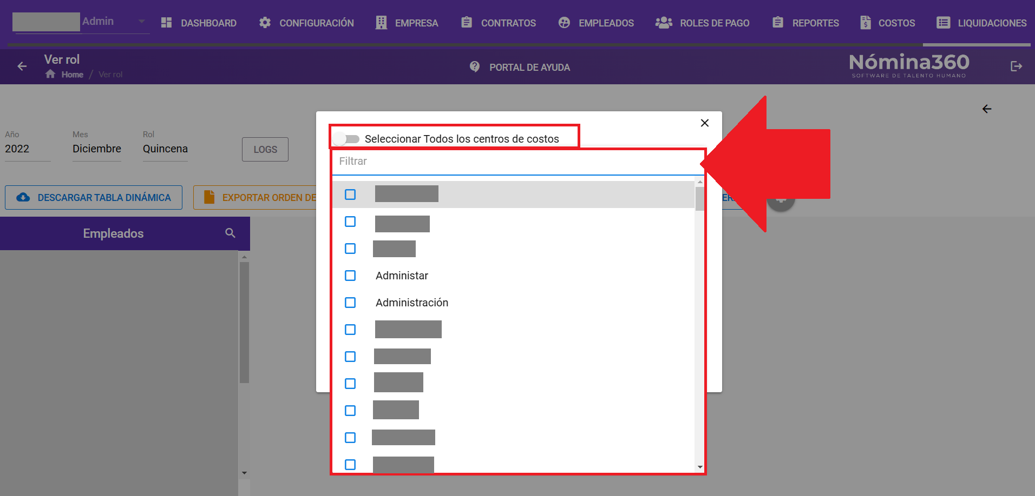The height and width of the screenshot is (496, 1035).
Task: Go to the Costos section
Action: click(x=888, y=23)
